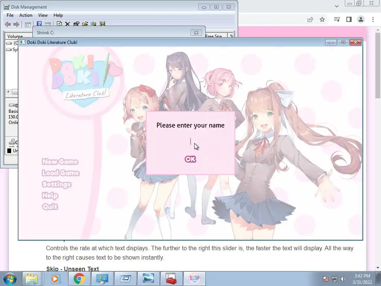Close the Doki Doki Literature Club window
381x286 pixels.
(x=355, y=42)
